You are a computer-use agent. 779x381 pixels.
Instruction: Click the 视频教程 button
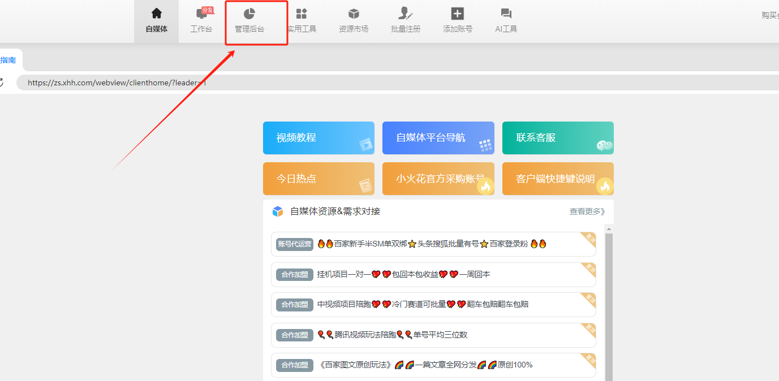click(x=319, y=138)
